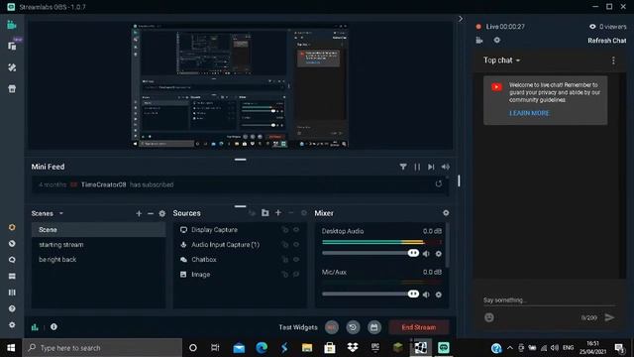This screenshot has width=634, height=357.
Task: Mute Mic/Aux
Action: (426, 295)
